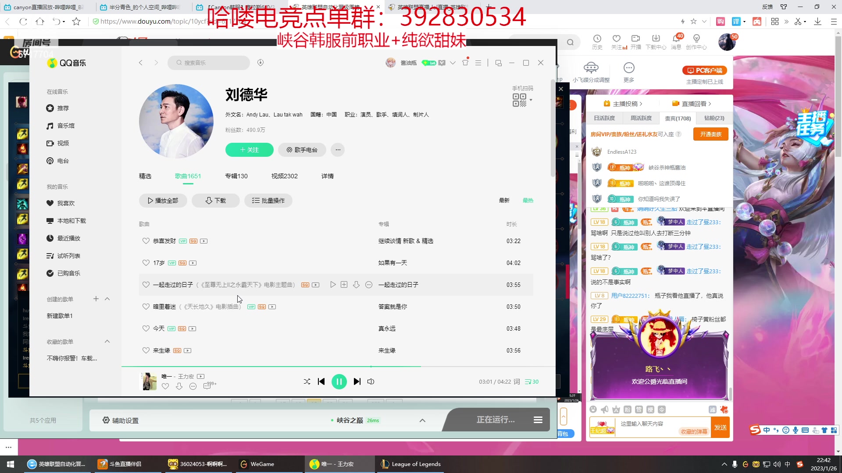Expand the user account dropdown arrow
The width and height of the screenshot is (842, 473).
tap(453, 63)
